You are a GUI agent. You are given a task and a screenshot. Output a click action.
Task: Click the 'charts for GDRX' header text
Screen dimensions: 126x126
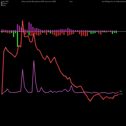point(50,2)
